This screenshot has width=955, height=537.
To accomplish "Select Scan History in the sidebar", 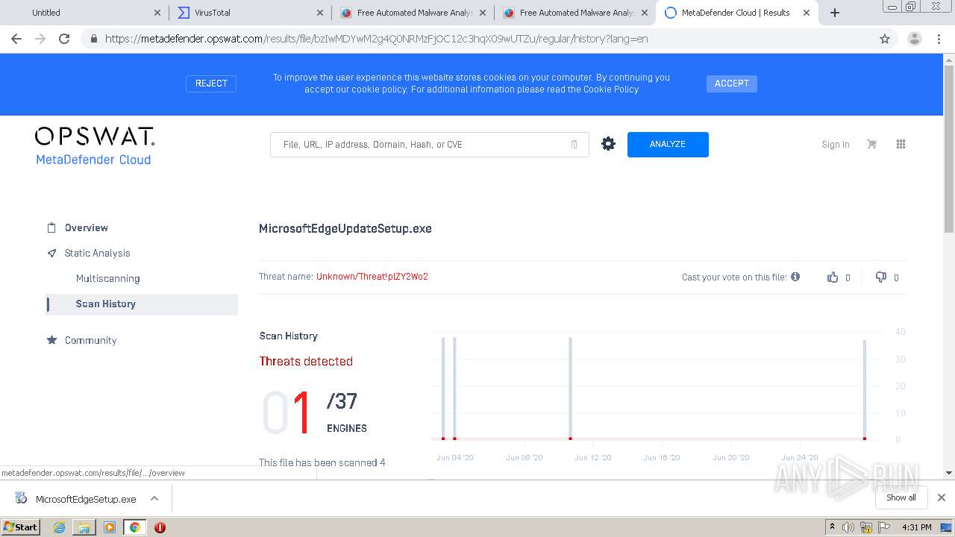I will (x=142, y=304).
